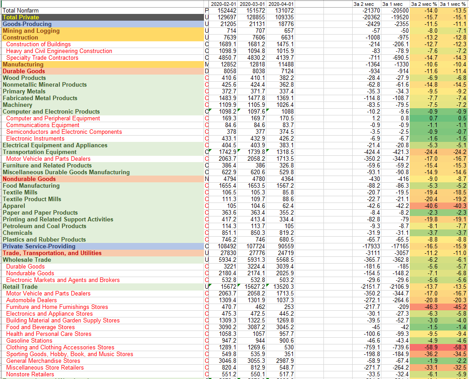Screen dimensions: 469x379
Task: Click Petroleum and Coal Products label
Action: (44, 226)
